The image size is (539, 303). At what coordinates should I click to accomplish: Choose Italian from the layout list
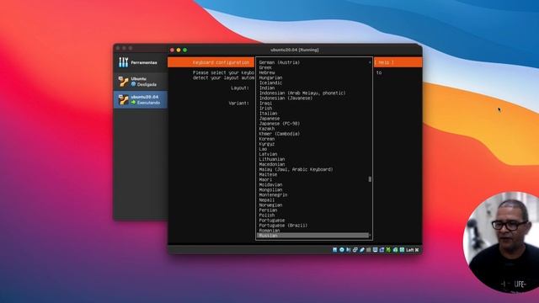pyautogui.click(x=268, y=114)
